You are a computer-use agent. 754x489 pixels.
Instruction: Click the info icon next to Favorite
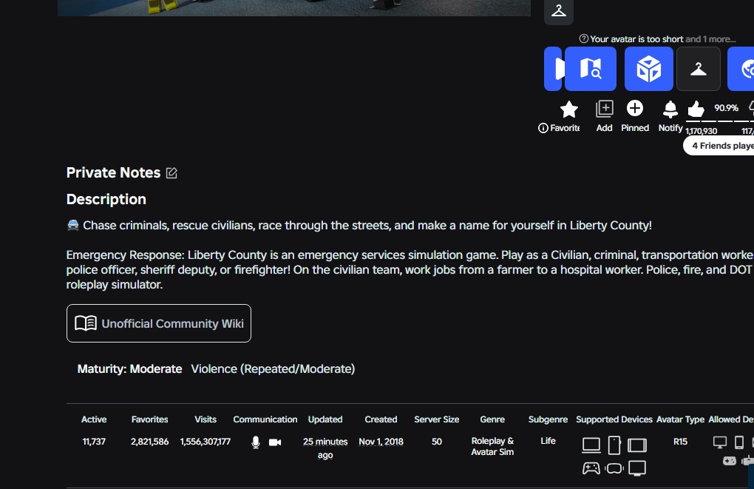coord(543,128)
